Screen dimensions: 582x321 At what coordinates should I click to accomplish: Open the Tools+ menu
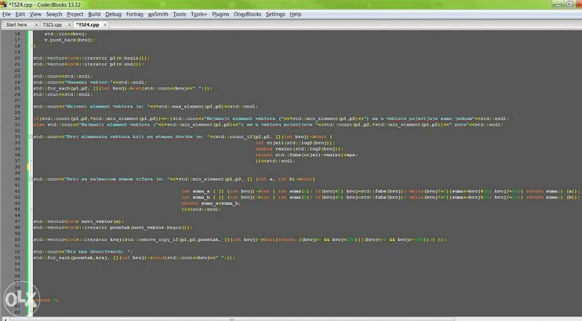click(199, 14)
